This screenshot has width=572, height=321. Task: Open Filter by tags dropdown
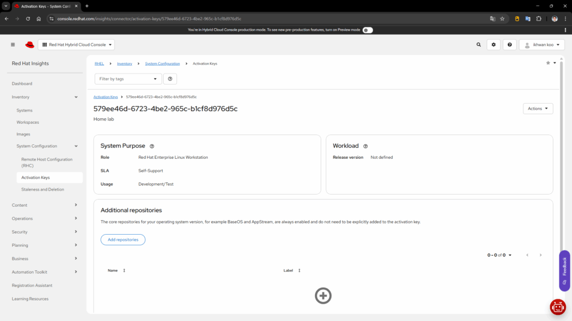pyautogui.click(x=128, y=79)
